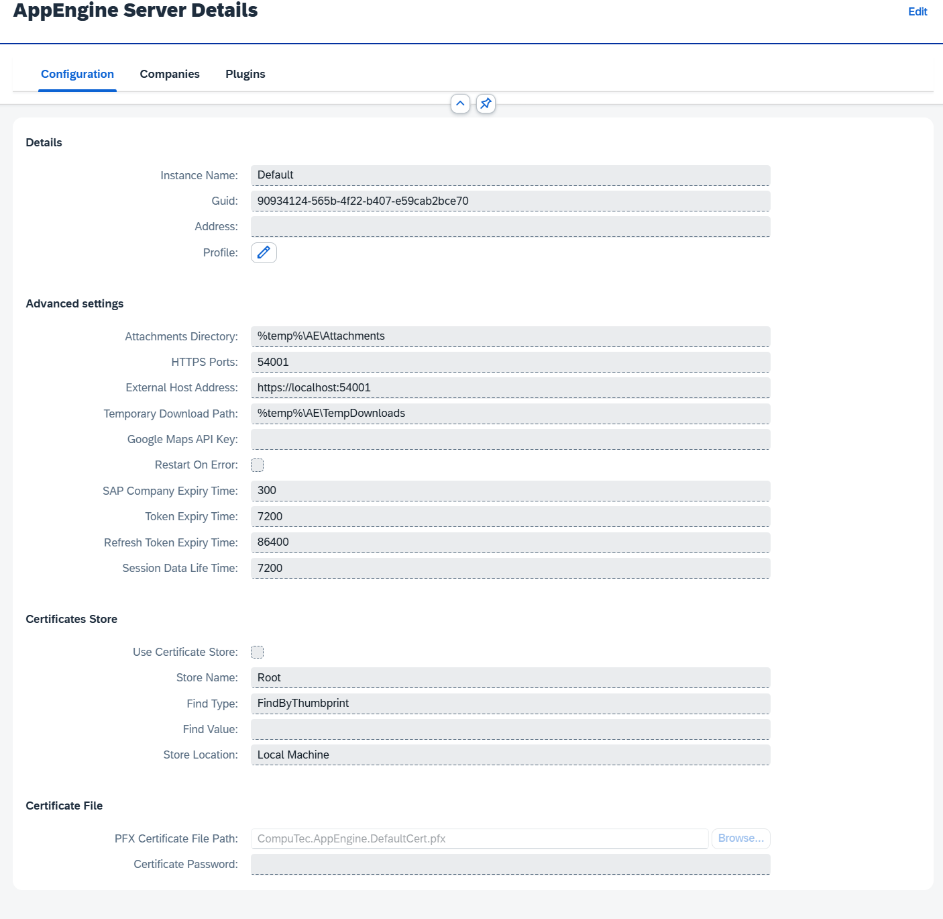The width and height of the screenshot is (943, 919).
Task: Click the empty Address field
Action: click(x=510, y=226)
